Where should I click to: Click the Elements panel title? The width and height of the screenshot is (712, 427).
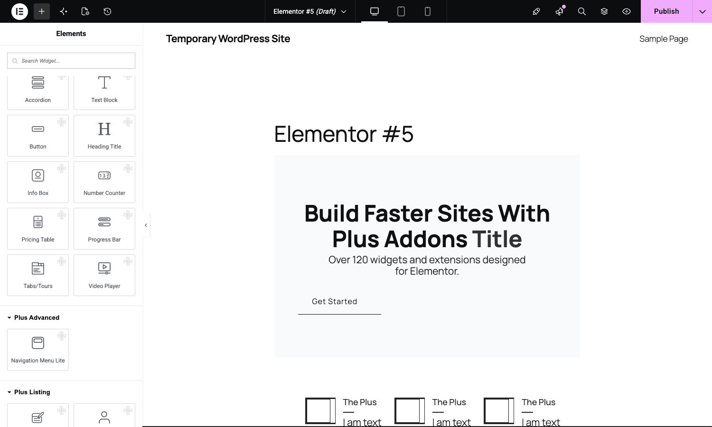click(71, 34)
